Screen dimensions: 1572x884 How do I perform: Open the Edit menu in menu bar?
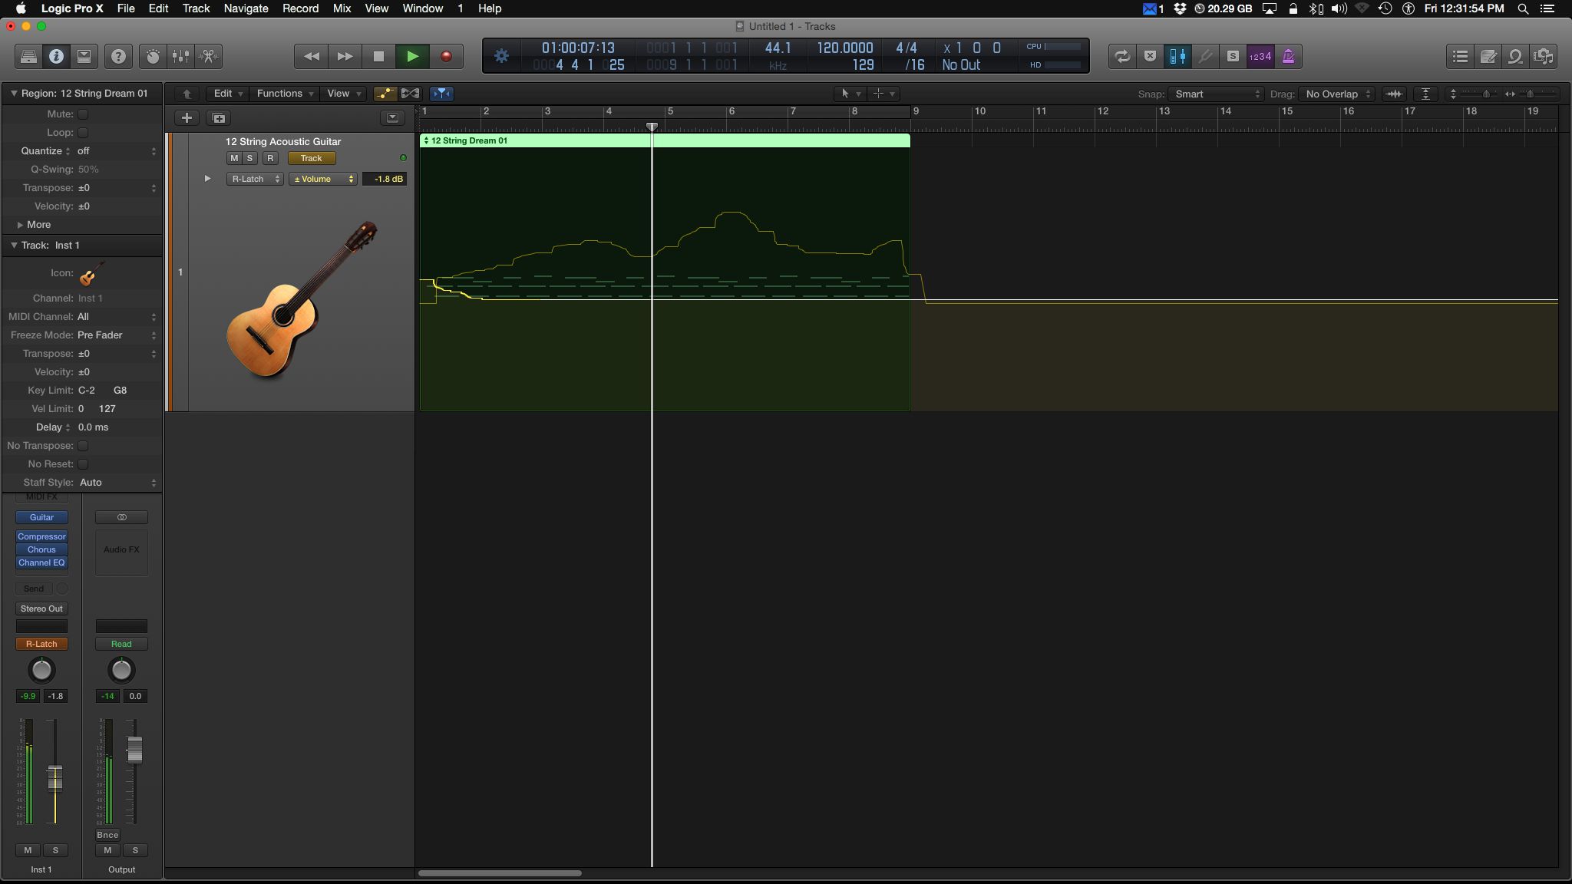point(157,8)
